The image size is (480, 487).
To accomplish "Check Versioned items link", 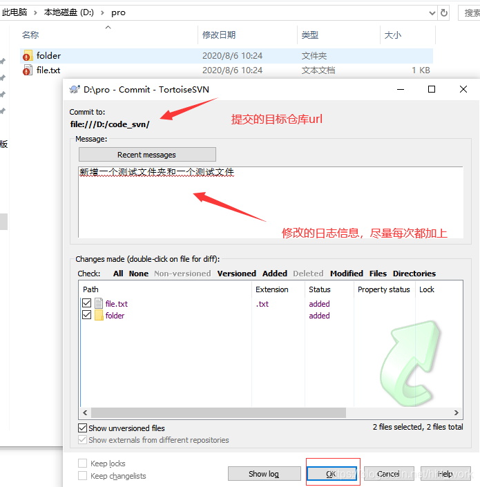I will (x=237, y=274).
